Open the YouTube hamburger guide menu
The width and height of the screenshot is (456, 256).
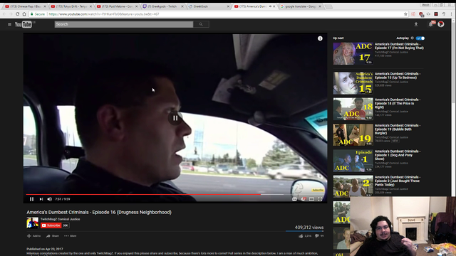[x=9, y=24]
